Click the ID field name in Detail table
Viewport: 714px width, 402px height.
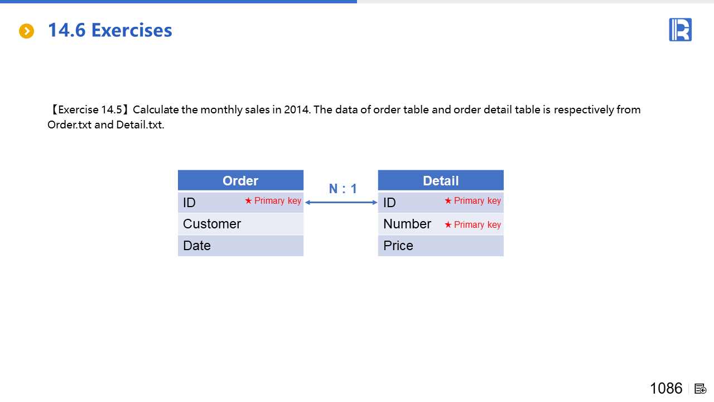[x=389, y=203]
